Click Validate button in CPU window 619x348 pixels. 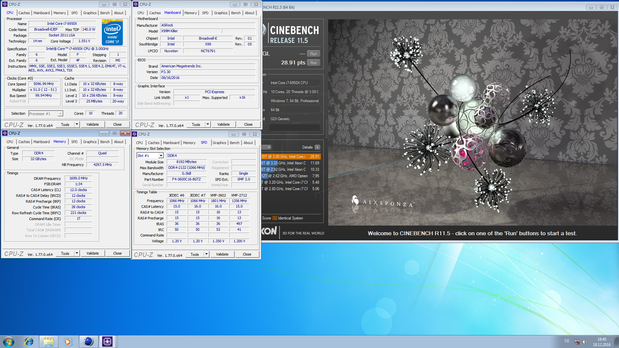pos(93,124)
